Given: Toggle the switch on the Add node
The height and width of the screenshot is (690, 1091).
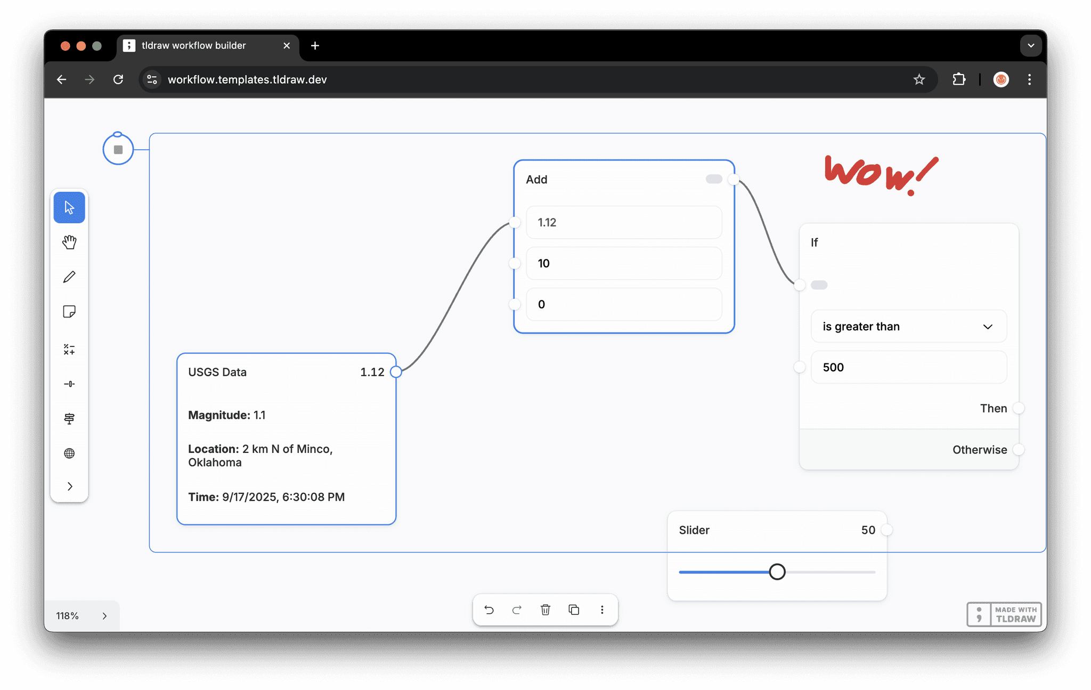Looking at the screenshot, I should pos(713,179).
